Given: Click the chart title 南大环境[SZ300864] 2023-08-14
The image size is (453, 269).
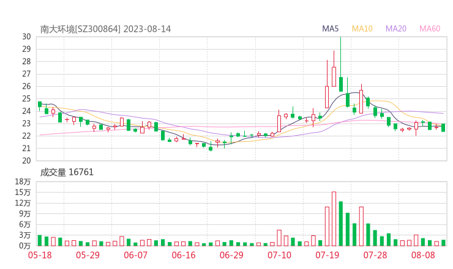Looking at the screenshot, I should point(105,29).
